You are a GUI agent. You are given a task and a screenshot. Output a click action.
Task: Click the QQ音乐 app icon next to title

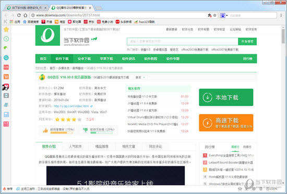coord(42,77)
